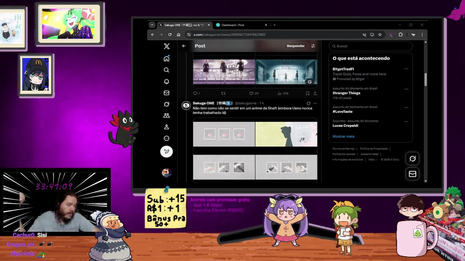Open Notifications bell in X sidebar
This screenshot has width=465, height=261.
coord(166,82)
